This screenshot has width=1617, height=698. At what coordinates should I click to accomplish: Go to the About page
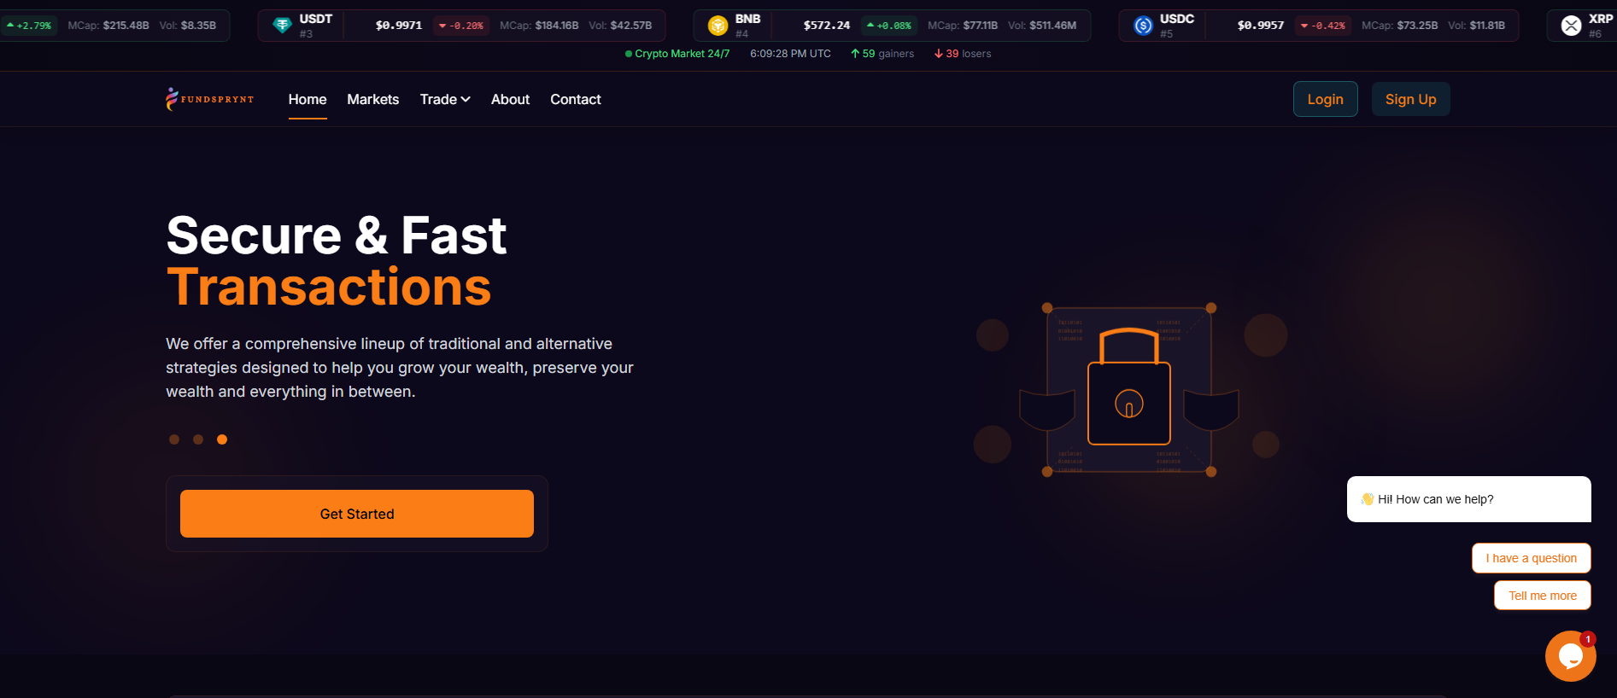pyautogui.click(x=510, y=99)
